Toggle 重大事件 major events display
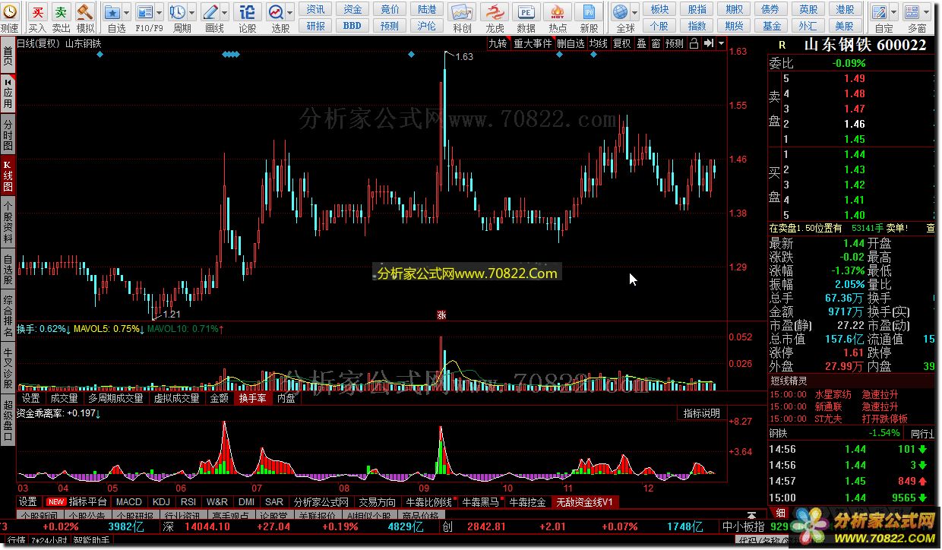Image resolution: width=942 pixels, height=550 pixels. [x=533, y=44]
